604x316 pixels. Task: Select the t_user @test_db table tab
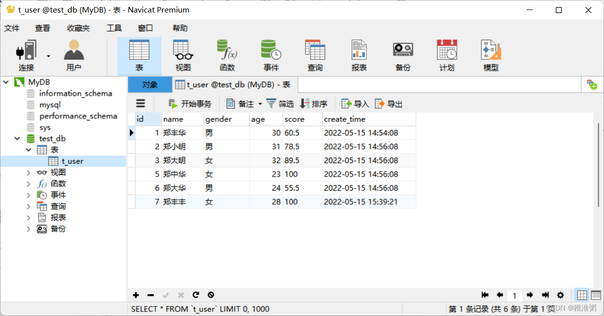point(235,85)
